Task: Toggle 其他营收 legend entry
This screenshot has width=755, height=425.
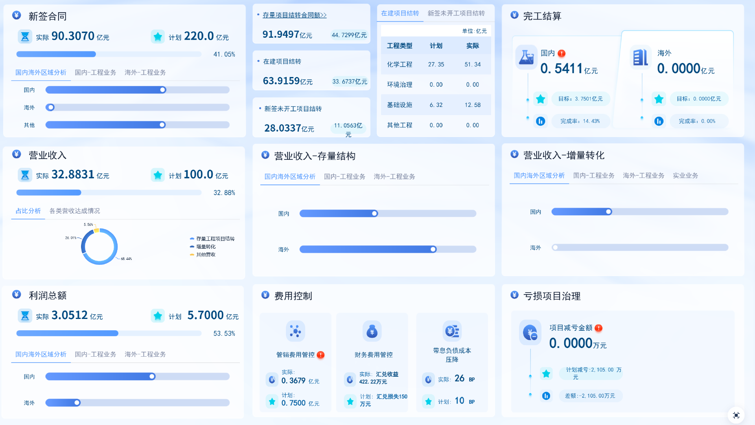Action: pos(206,255)
